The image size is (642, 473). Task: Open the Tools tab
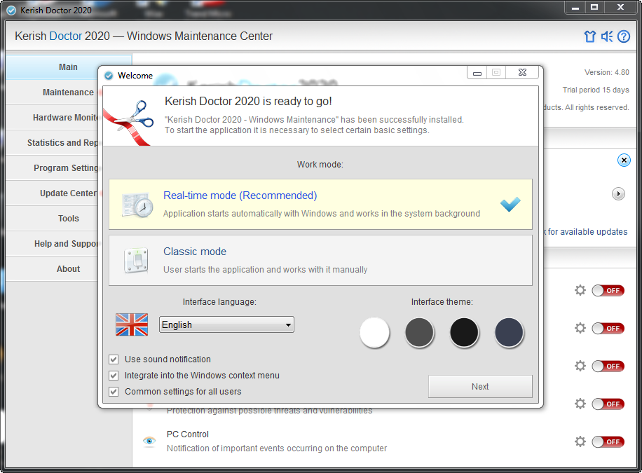[x=53, y=218]
